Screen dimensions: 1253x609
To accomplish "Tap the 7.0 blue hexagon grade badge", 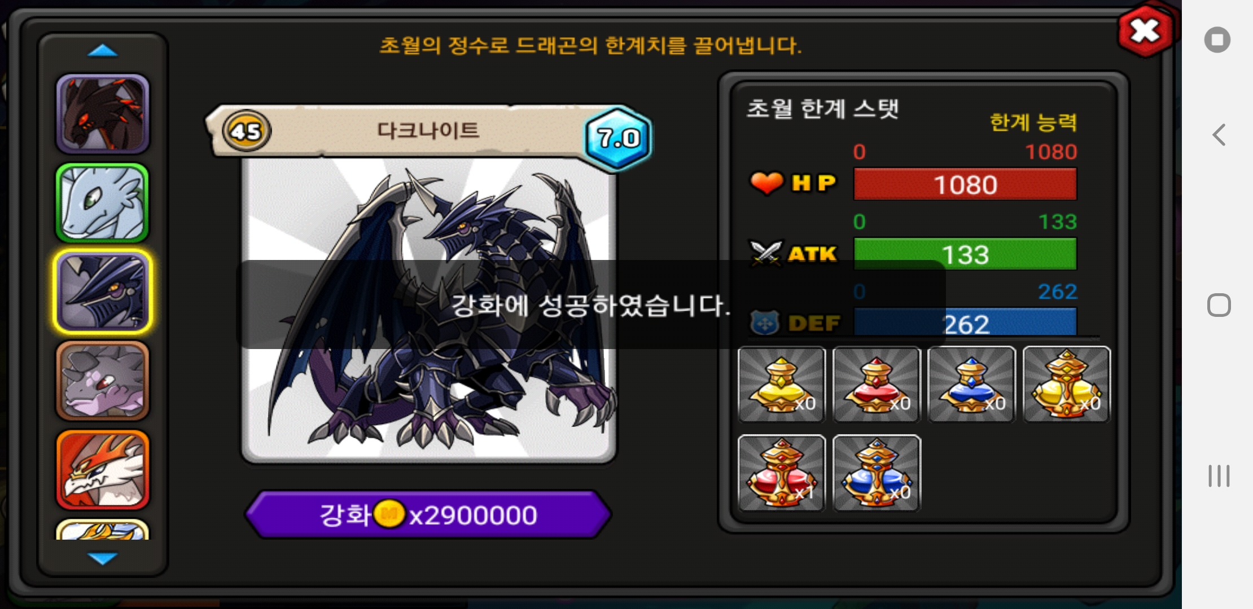I will 619,138.
